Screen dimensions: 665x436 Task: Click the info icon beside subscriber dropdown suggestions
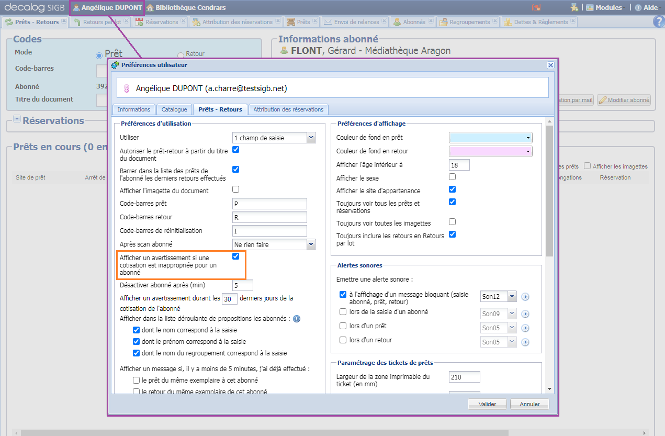pyautogui.click(x=296, y=319)
